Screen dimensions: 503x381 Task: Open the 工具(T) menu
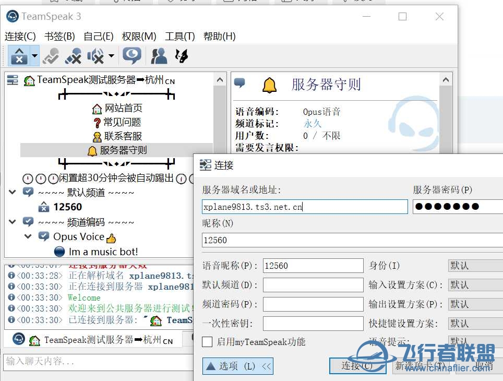click(180, 36)
